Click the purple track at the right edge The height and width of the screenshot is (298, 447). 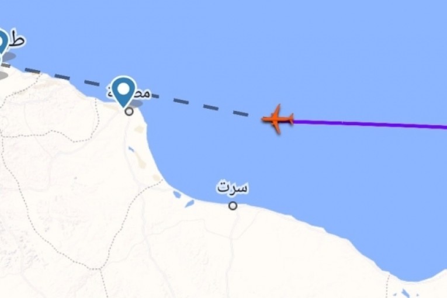click(x=443, y=127)
